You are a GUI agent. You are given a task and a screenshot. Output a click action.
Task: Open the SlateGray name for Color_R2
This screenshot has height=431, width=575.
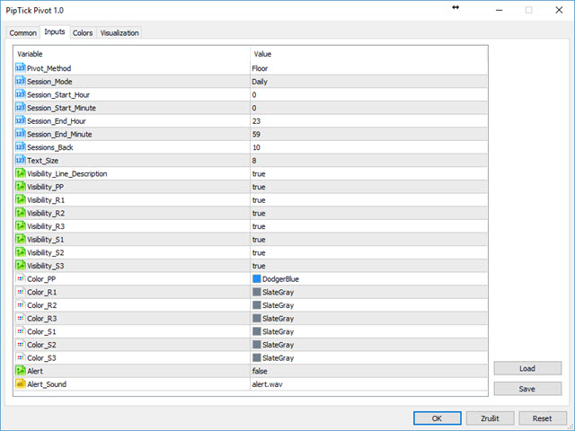(x=278, y=305)
